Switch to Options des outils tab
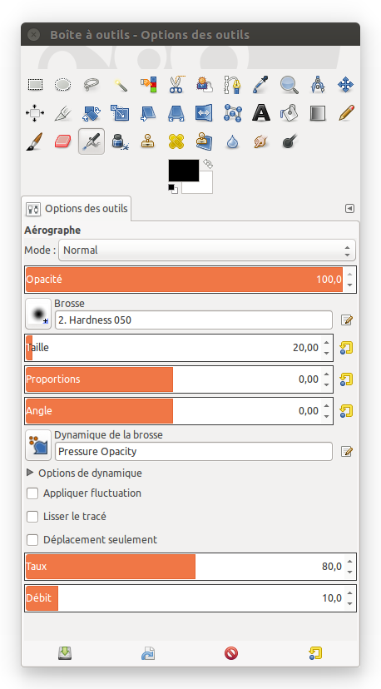The image size is (381, 689). (x=77, y=208)
